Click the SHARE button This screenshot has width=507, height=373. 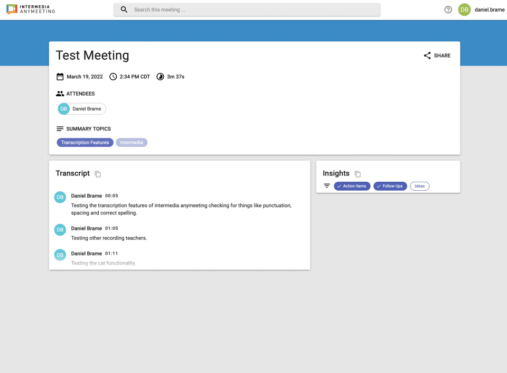437,55
